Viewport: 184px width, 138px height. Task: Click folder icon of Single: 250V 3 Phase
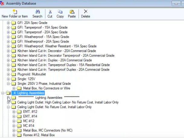[x=14, y=83]
